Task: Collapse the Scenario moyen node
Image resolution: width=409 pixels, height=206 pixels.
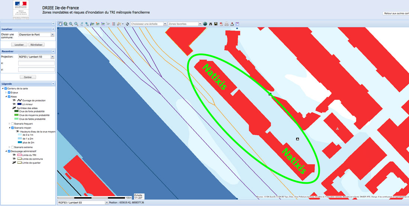Action: [9, 128]
